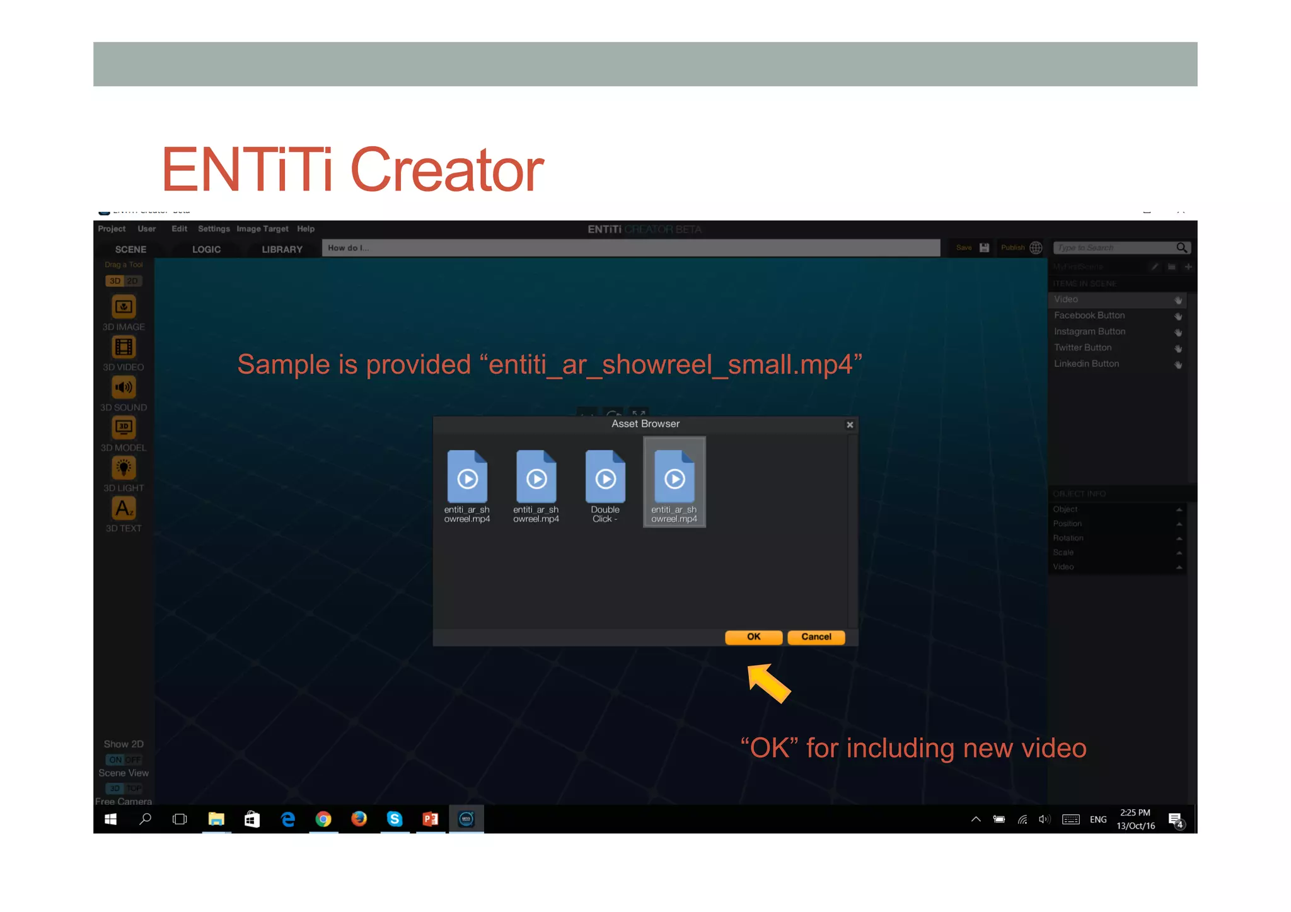Image resolution: width=1291 pixels, height=912 pixels.
Task: Click the pencil edit scene icon
Action: click(1154, 267)
